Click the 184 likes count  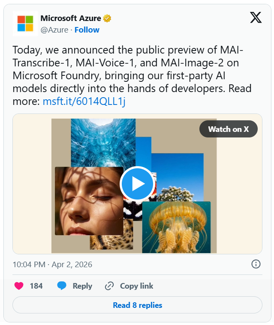point(36,286)
